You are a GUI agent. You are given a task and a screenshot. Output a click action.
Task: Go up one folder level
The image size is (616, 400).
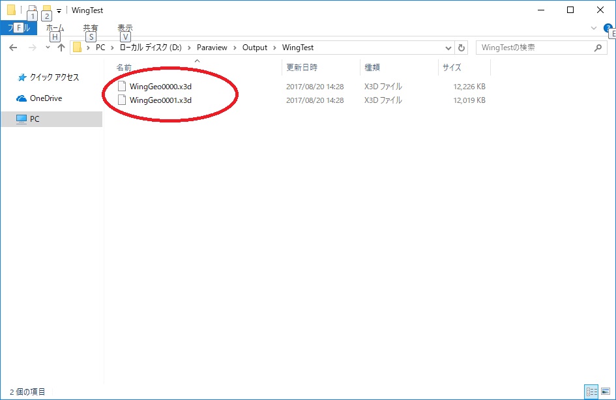point(61,48)
